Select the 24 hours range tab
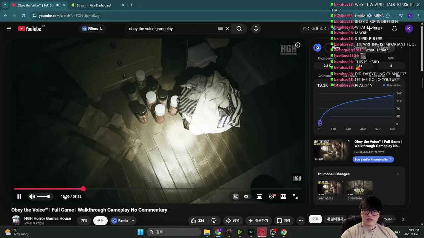 tap(325, 76)
